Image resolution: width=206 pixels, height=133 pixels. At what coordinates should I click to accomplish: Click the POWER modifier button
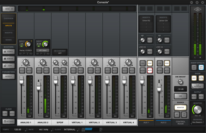[x=8, y=52]
